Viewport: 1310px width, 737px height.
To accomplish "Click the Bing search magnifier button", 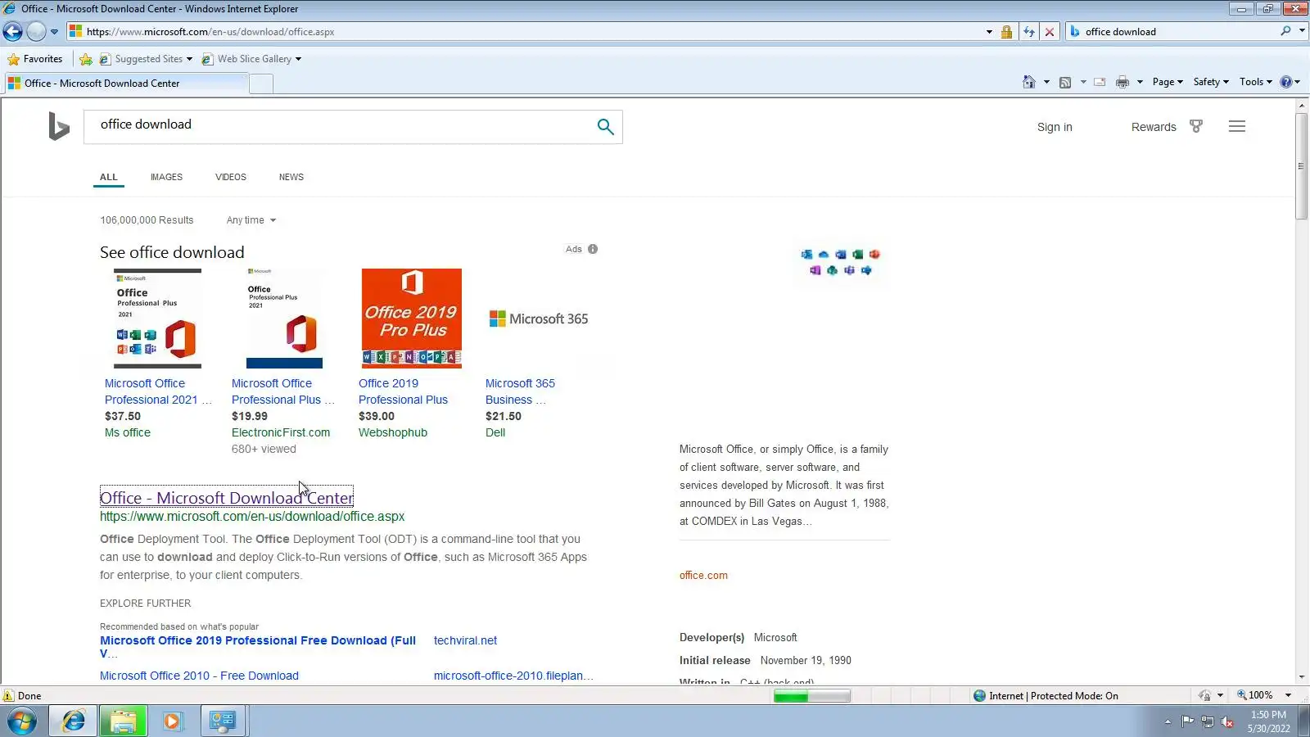I will coord(605,126).
